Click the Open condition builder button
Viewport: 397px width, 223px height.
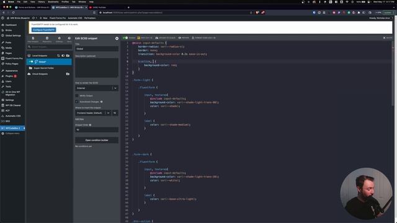[x=97, y=140]
